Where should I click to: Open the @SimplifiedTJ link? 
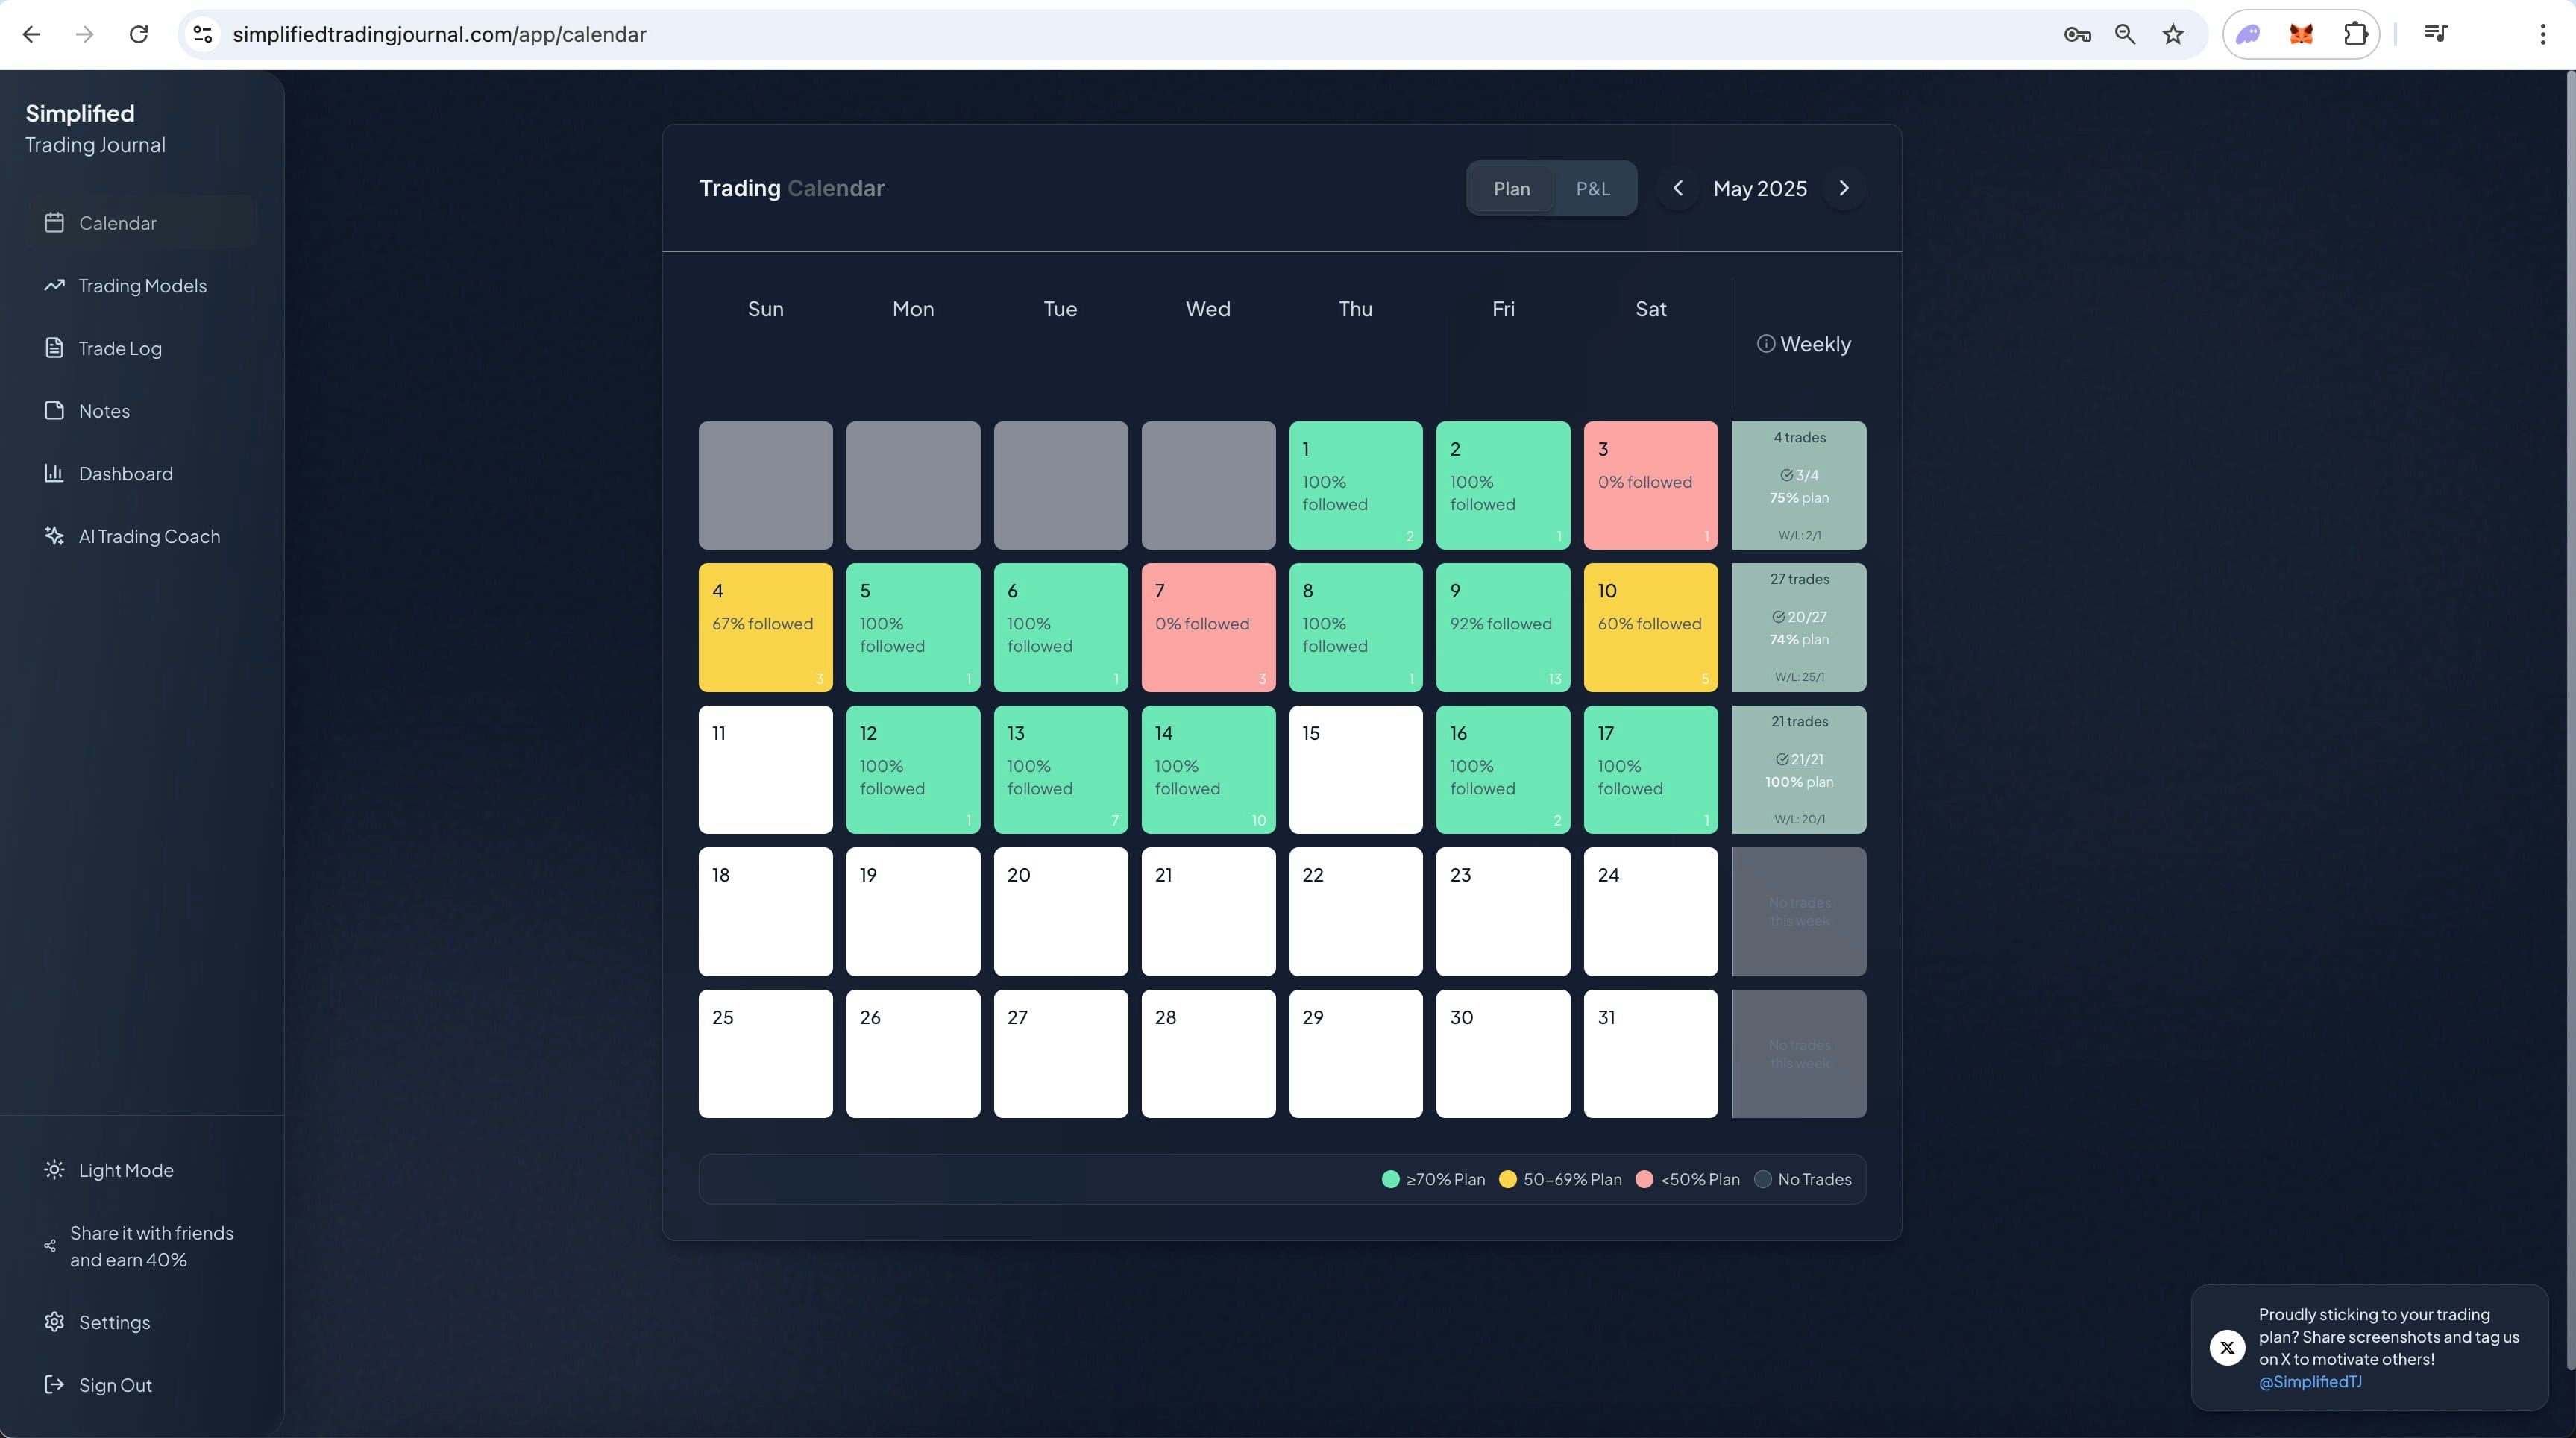pos(2309,1381)
